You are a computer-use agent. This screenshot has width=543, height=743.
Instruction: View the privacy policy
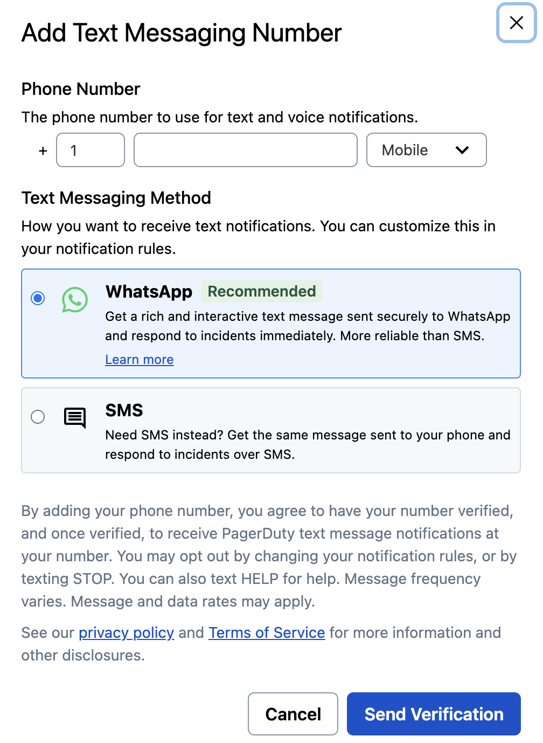click(x=126, y=632)
